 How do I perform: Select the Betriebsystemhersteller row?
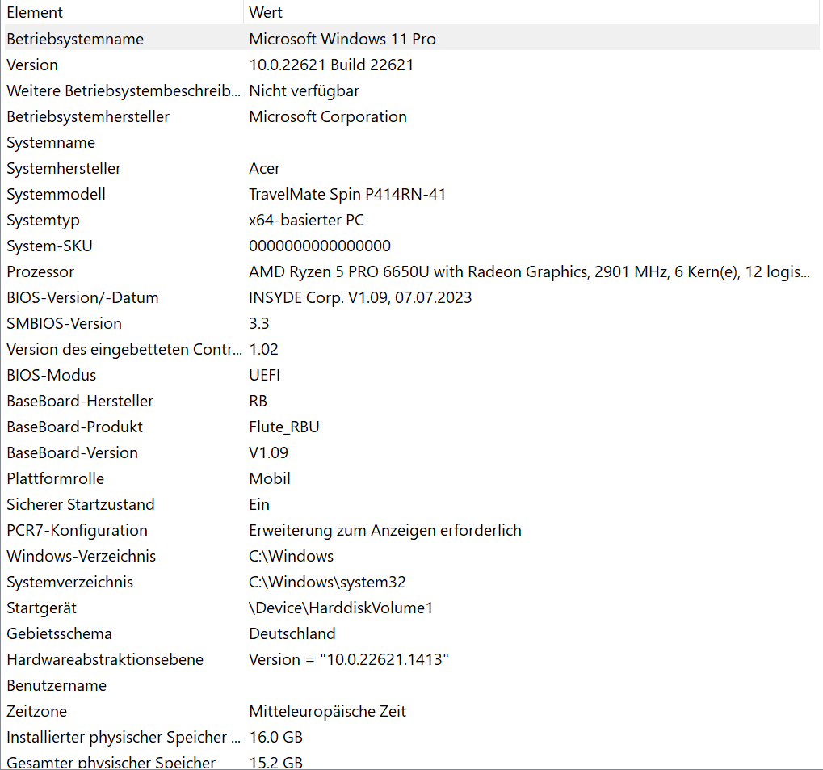point(412,116)
